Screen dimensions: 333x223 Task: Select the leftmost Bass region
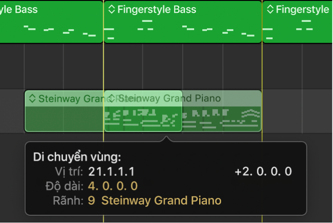tap(51, 22)
